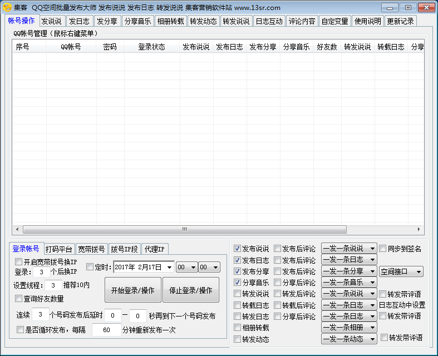Open the 代理IP tab
The image size is (438, 356).
point(155,249)
